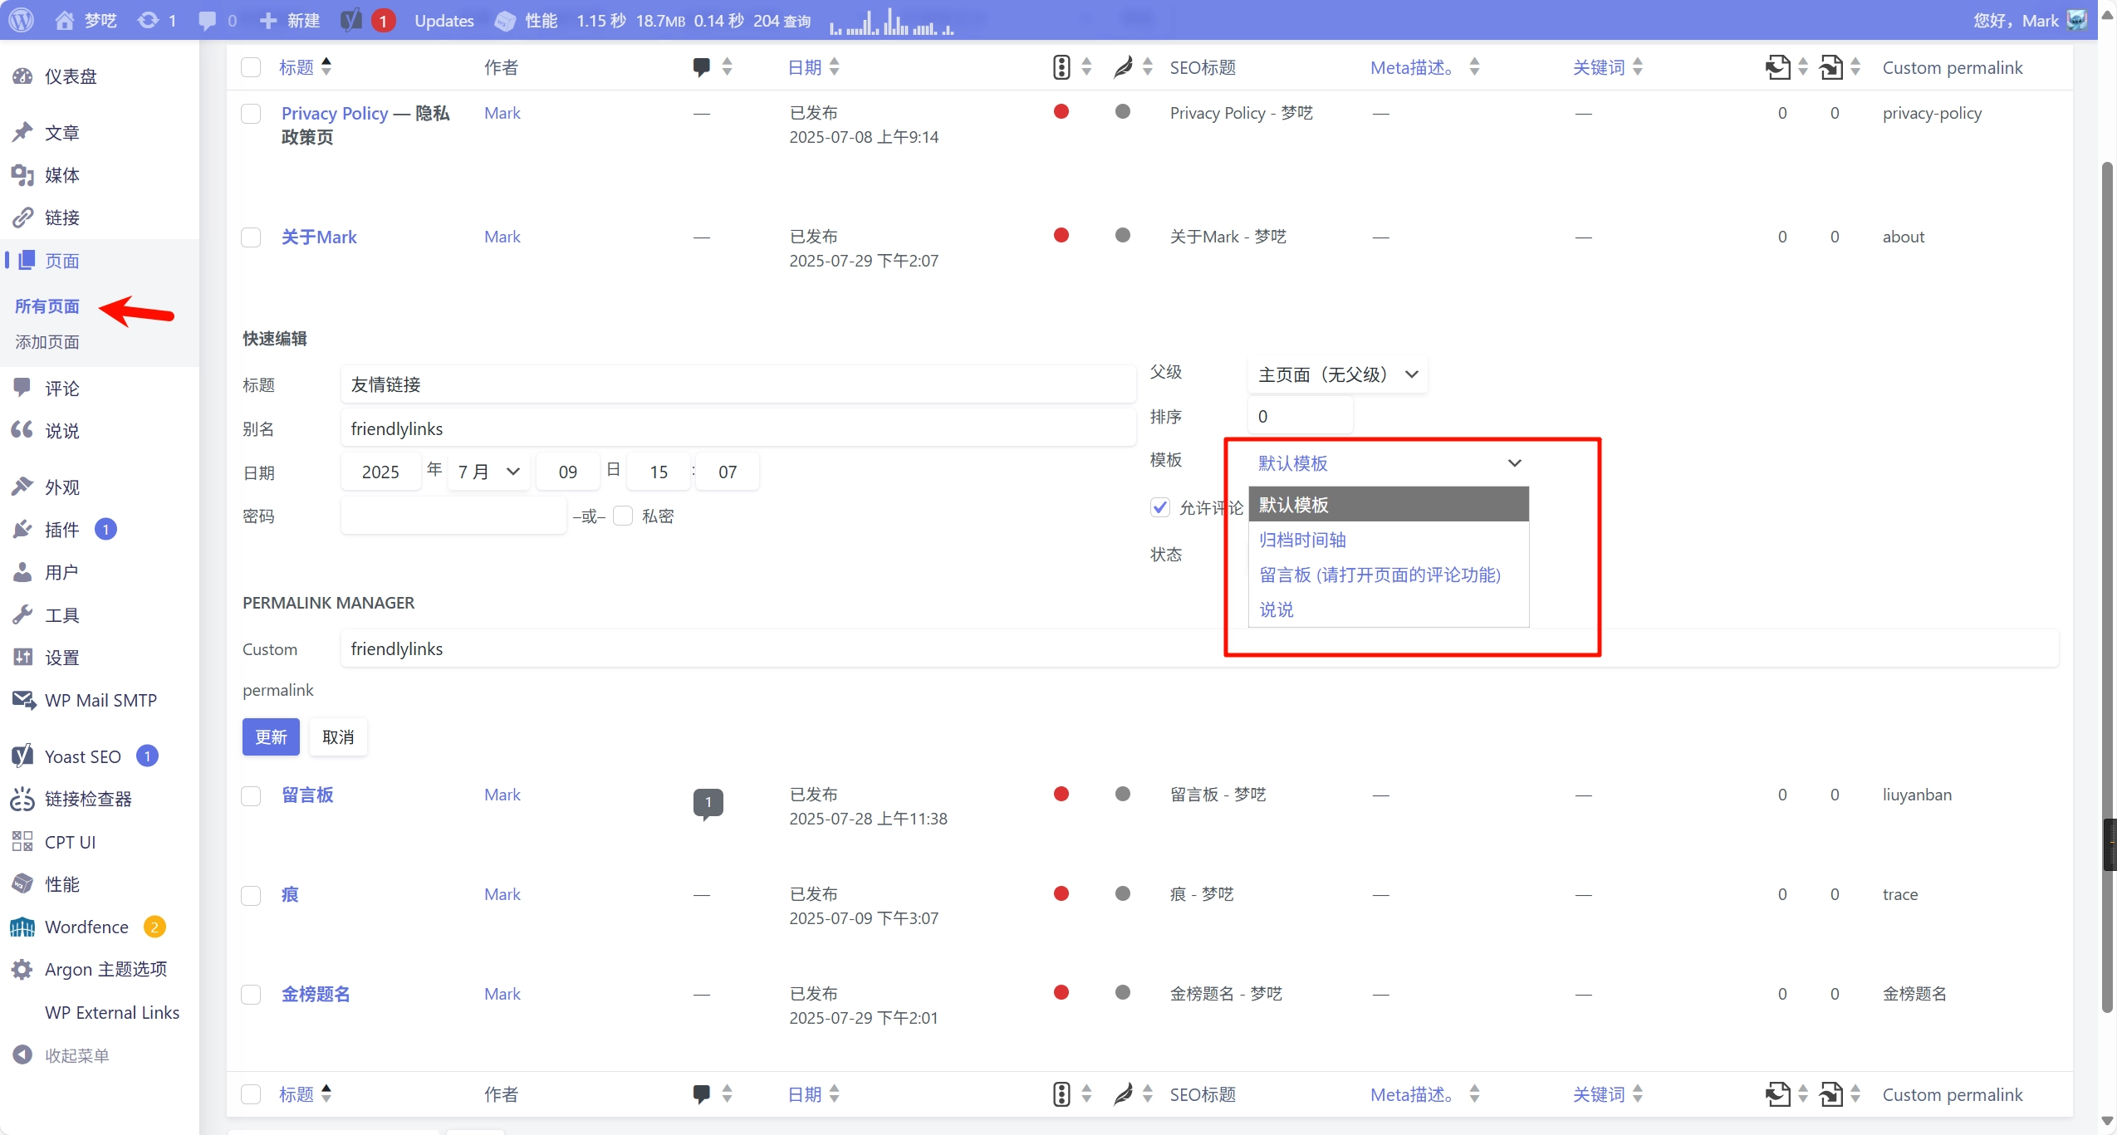Toggle the 私密 private checkbox
2117x1135 pixels.
pos(623,516)
